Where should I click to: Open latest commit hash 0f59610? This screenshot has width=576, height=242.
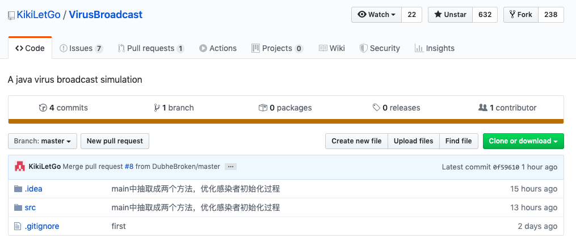click(506, 167)
